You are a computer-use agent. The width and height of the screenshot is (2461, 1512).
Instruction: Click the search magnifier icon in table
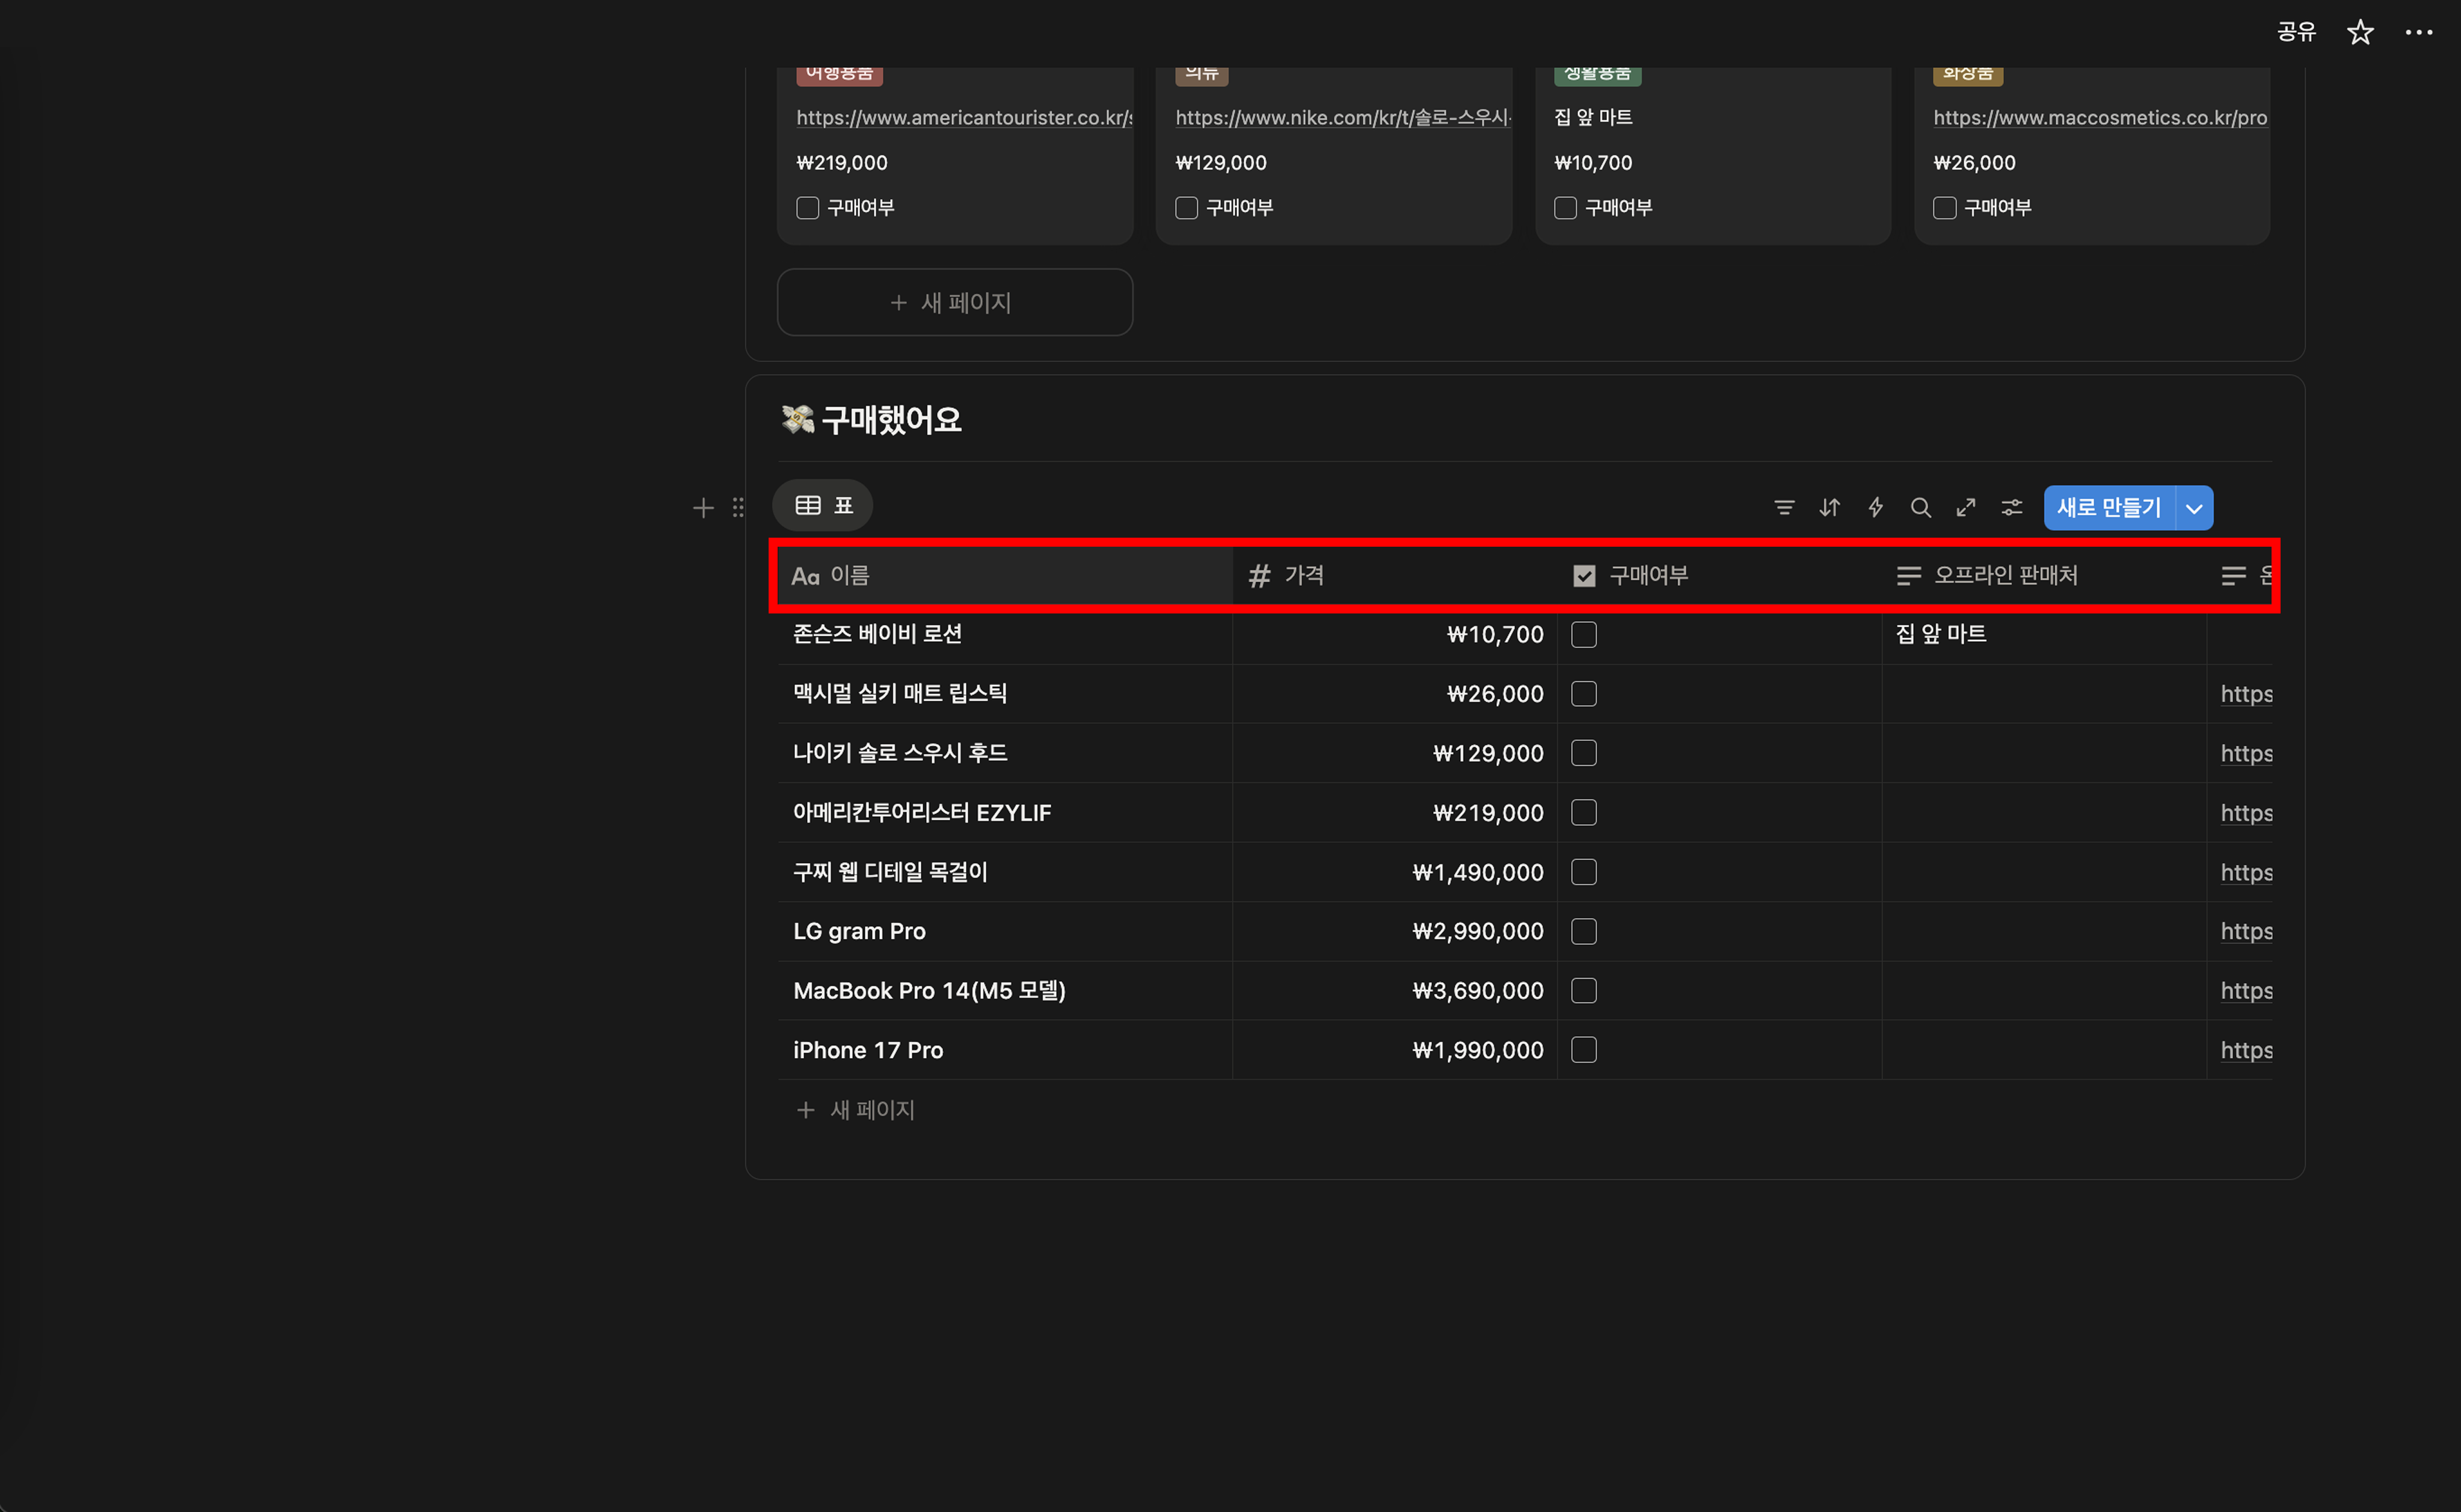pos(1920,508)
